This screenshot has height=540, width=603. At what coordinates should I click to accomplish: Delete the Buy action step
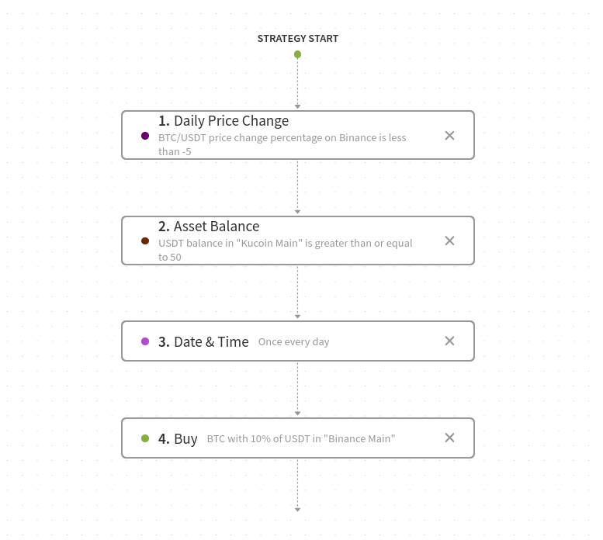[449, 438]
